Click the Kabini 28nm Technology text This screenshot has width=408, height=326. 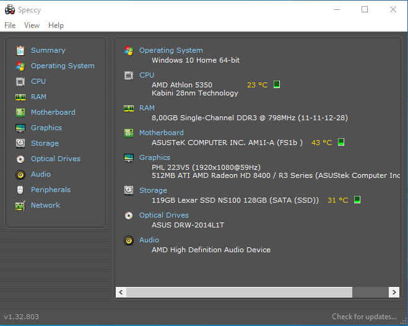pyautogui.click(x=195, y=93)
